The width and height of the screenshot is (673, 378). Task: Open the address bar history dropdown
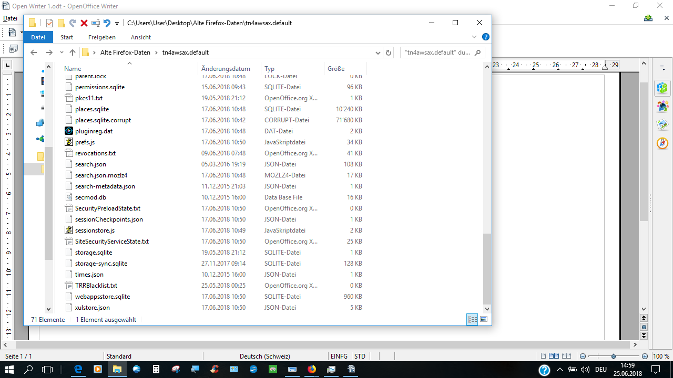pos(378,52)
